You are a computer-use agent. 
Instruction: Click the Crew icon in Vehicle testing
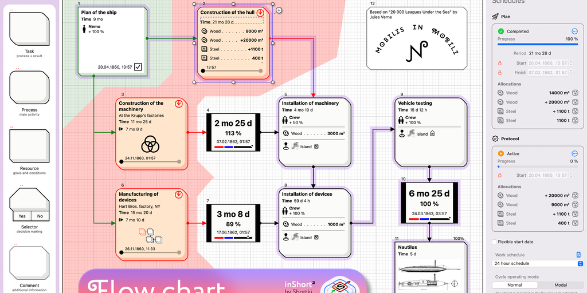(x=401, y=120)
